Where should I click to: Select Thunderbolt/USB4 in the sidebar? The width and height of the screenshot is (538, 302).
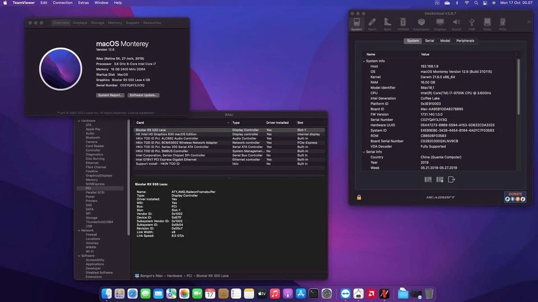click(99, 222)
